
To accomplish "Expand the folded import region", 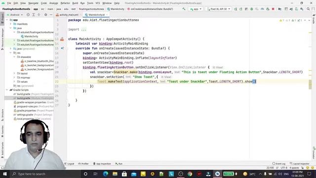I will coord(83,30).
